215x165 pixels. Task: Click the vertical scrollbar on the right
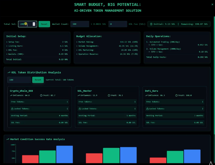pyautogui.click(x=214, y=75)
